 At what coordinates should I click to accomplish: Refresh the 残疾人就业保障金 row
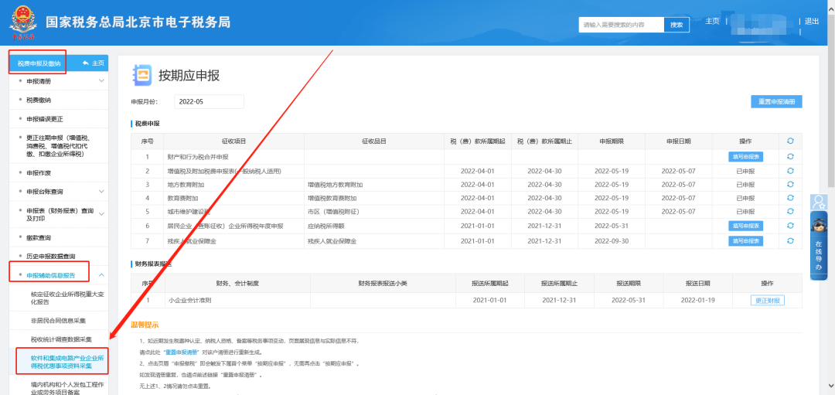click(x=790, y=240)
